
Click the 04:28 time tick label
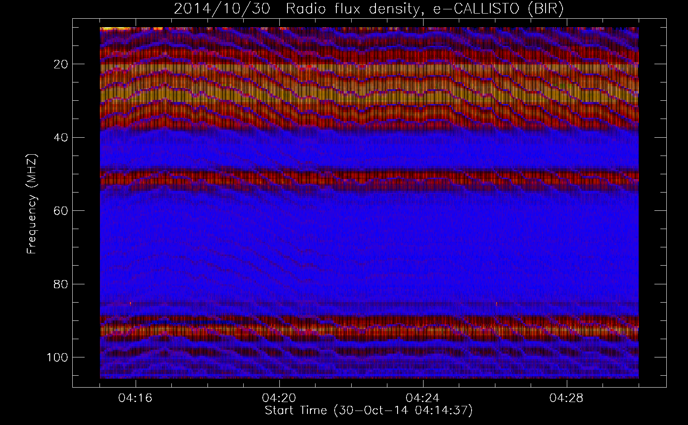pyautogui.click(x=567, y=398)
